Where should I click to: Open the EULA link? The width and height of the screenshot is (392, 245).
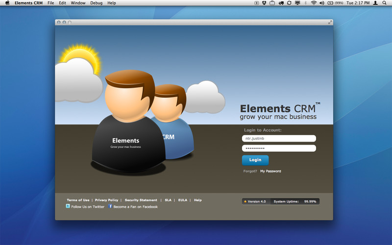click(183, 200)
